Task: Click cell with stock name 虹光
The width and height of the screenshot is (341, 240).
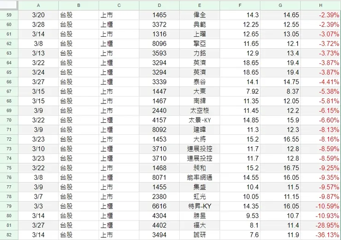Action: point(200,196)
